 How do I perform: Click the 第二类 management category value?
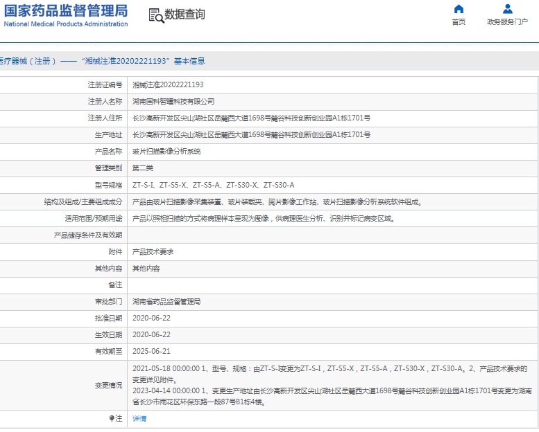143,168
